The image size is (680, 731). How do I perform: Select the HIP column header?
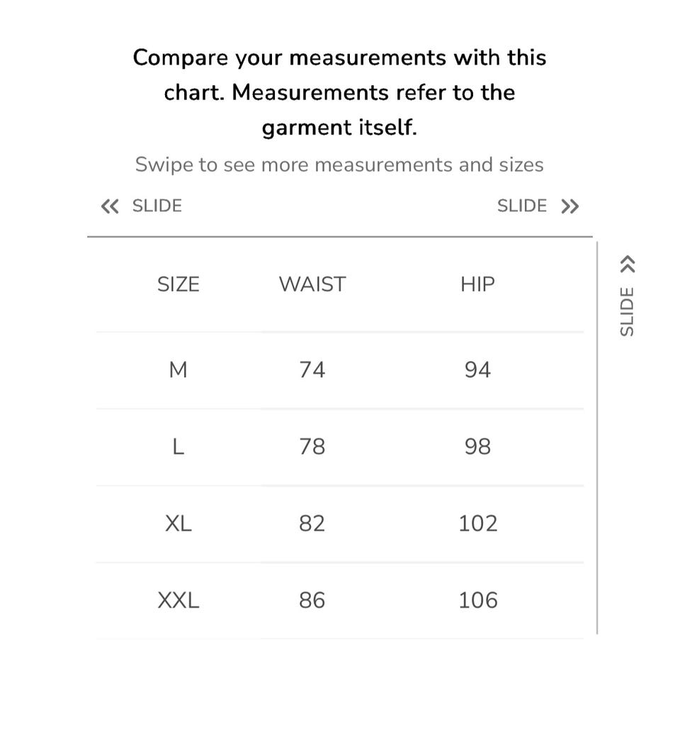coord(477,284)
